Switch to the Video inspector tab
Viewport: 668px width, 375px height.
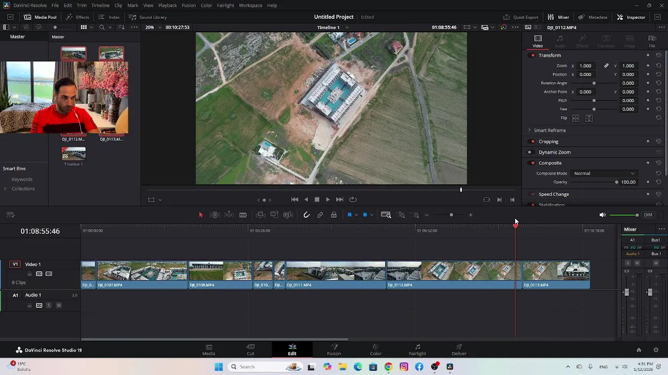[x=538, y=41]
